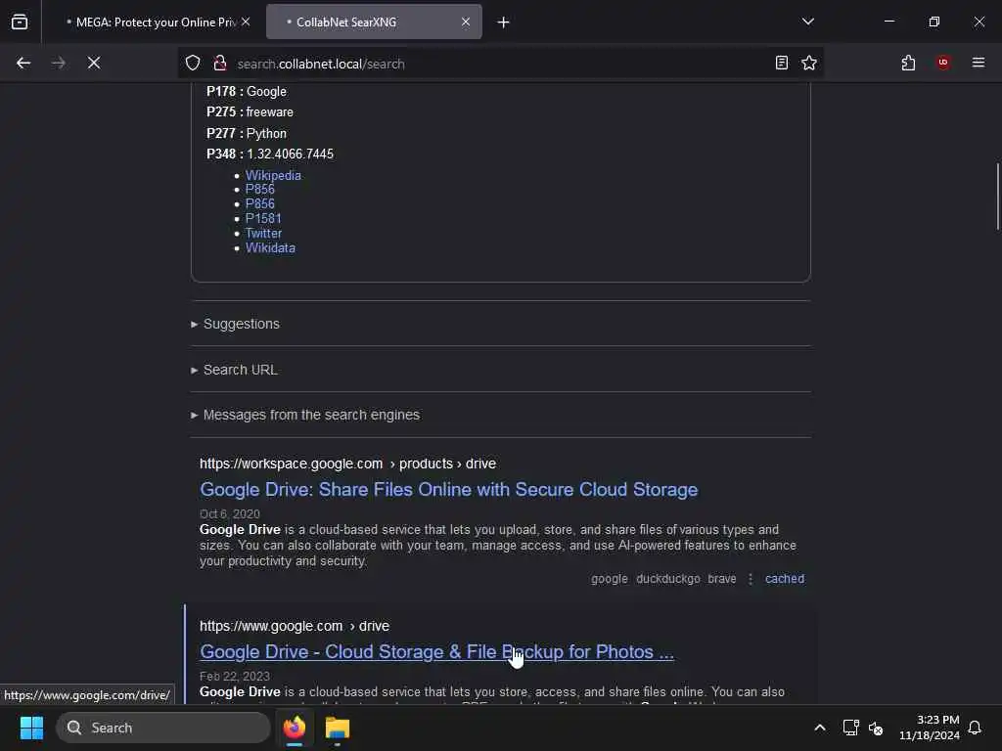This screenshot has width=1002, height=751.
Task: Click the www.google.com › drive result URL
Action: click(x=295, y=626)
